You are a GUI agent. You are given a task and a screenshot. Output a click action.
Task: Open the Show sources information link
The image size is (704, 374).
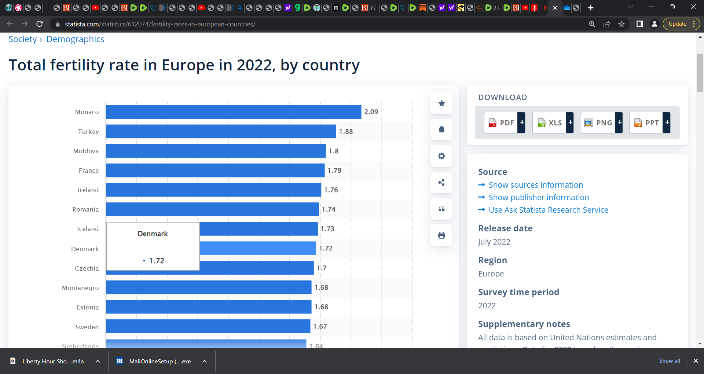[536, 185]
